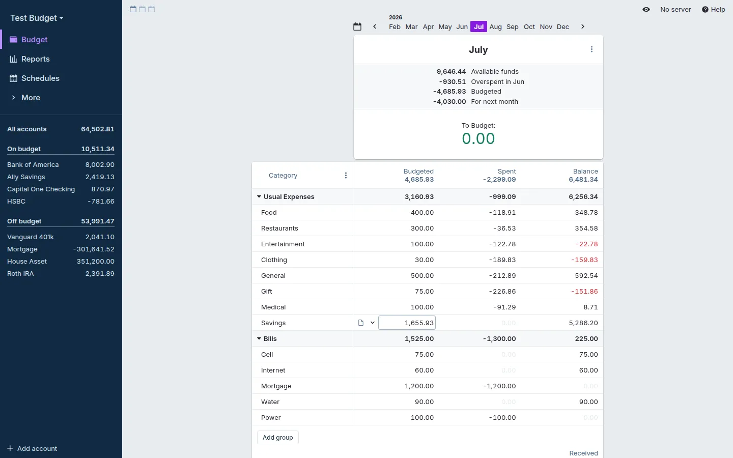
Task: Select Aug in month picker
Action: click(x=496, y=26)
